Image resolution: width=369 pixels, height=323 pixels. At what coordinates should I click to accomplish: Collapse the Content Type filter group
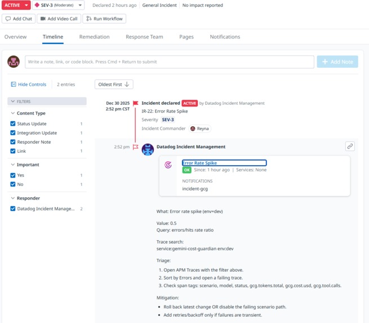click(28, 113)
